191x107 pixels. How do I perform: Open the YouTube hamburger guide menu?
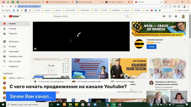click(x=4, y=16)
